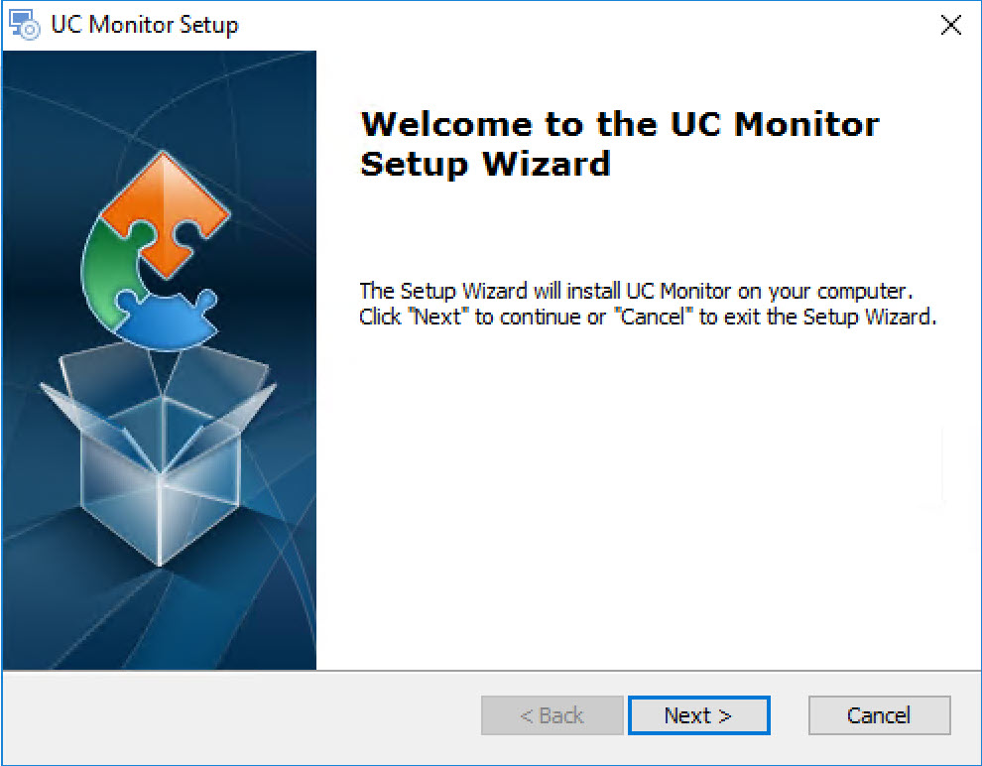Cancel the UC Monitor setup wizard
The height and width of the screenshot is (766, 982).
[x=879, y=714]
